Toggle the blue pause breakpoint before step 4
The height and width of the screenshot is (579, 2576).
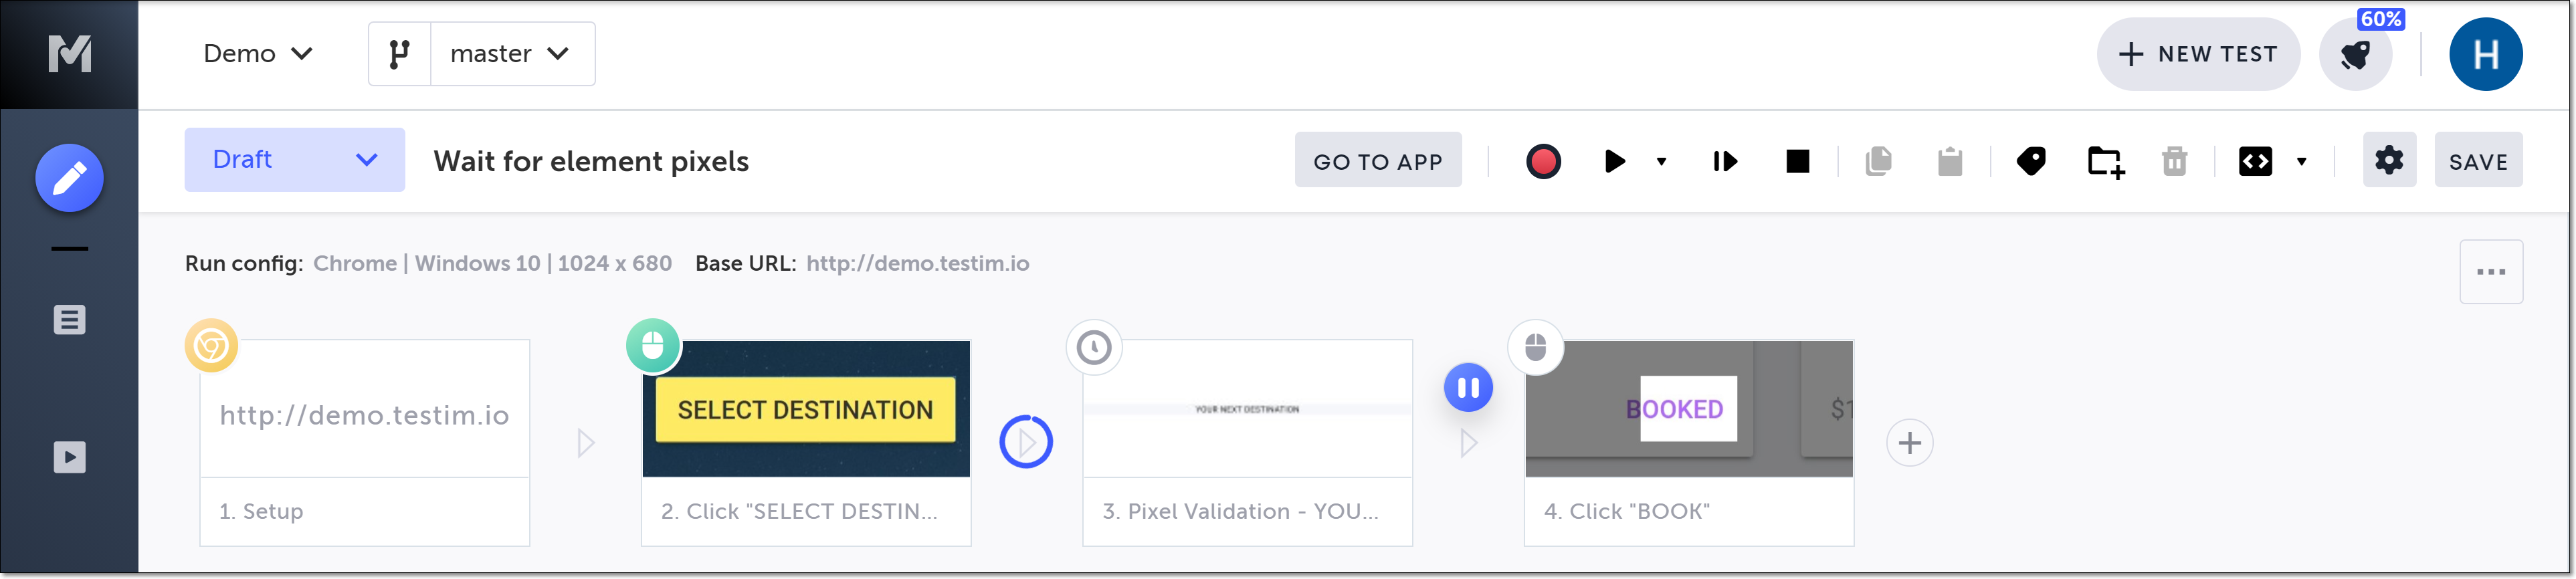(1468, 388)
